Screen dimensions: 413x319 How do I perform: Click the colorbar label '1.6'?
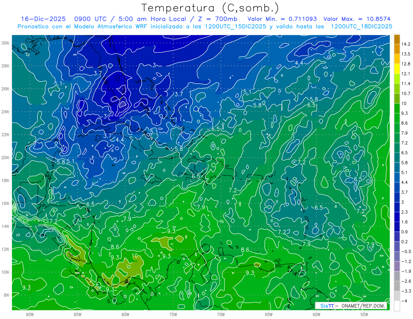click(x=404, y=222)
